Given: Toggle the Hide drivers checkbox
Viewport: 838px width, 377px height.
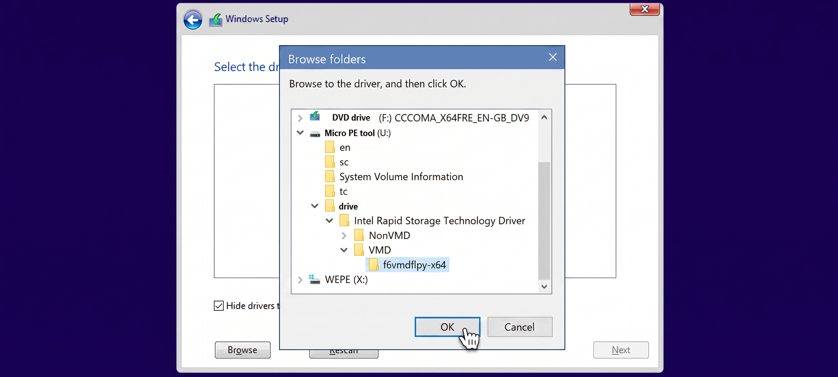Looking at the screenshot, I should [219, 306].
